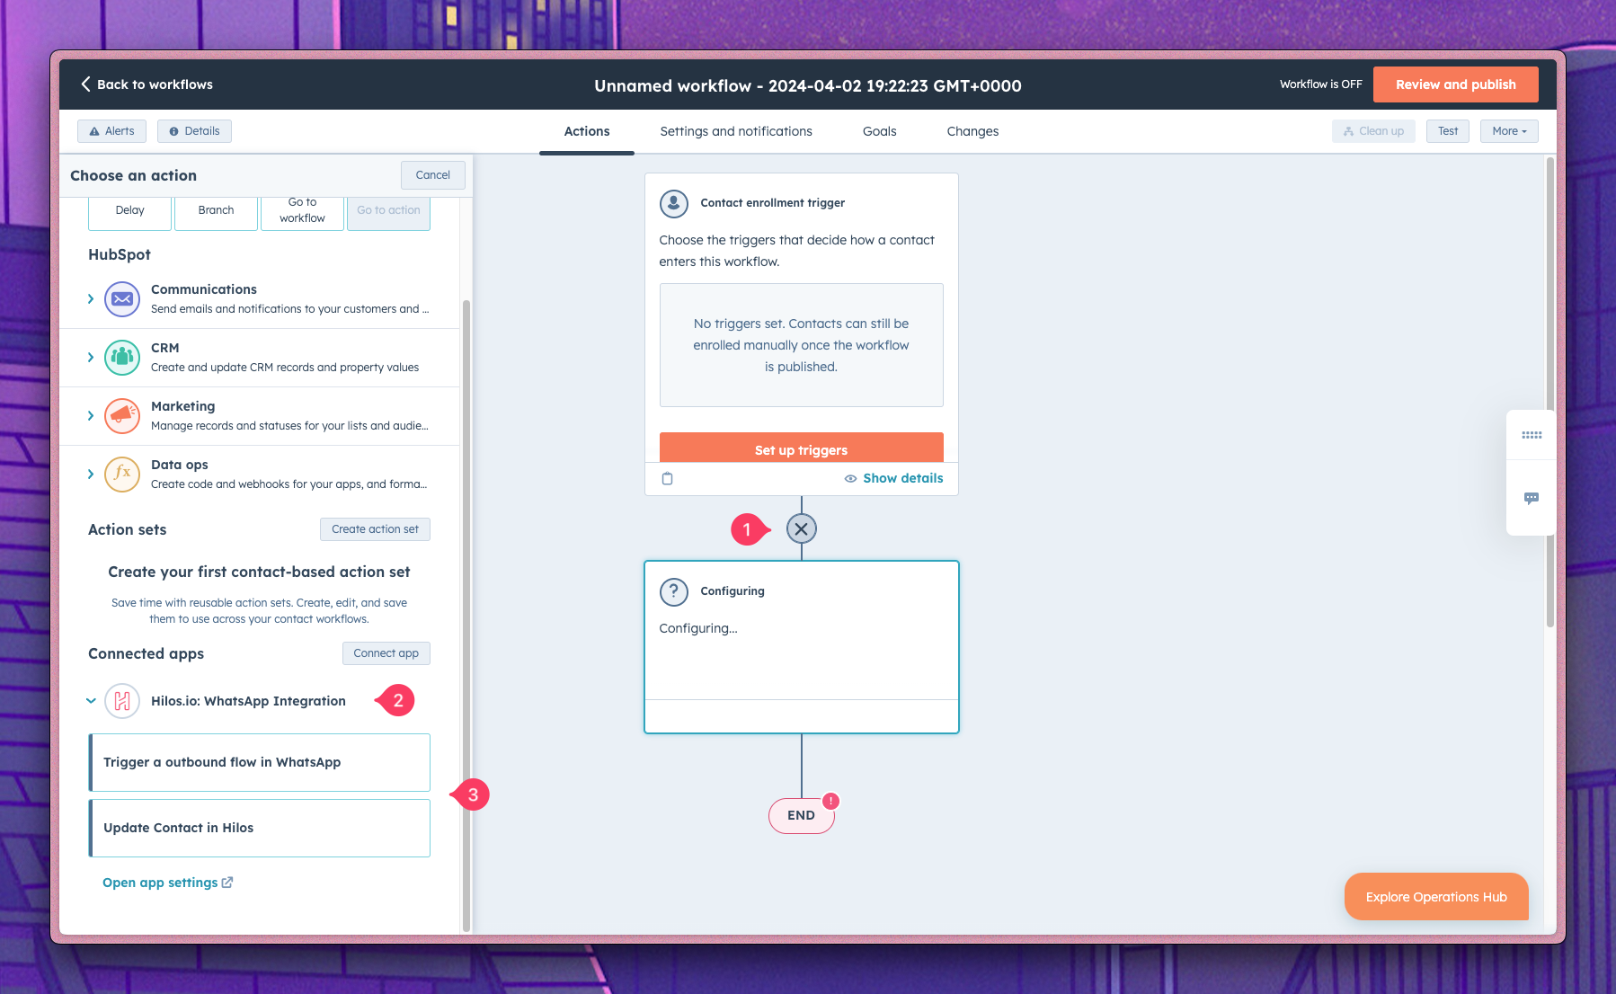Open the Data ops fx icon

coord(122,474)
